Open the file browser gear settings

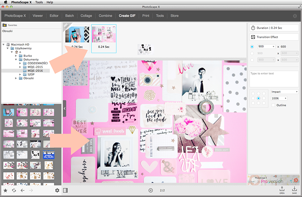(57, 191)
